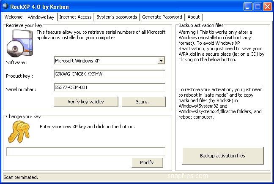Show the About tab
Viewport: 274px width, 184px height.
pyautogui.click(x=193, y=17)
